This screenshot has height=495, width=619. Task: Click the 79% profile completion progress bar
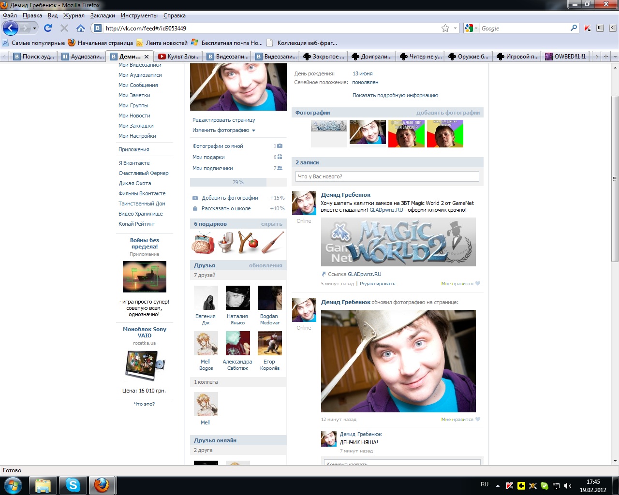coord(238,182)
